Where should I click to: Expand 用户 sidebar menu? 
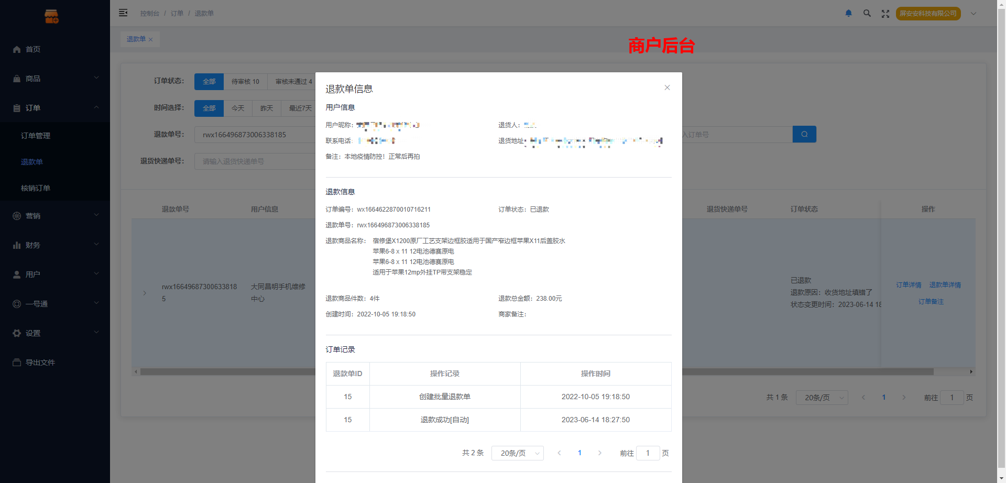55,275
